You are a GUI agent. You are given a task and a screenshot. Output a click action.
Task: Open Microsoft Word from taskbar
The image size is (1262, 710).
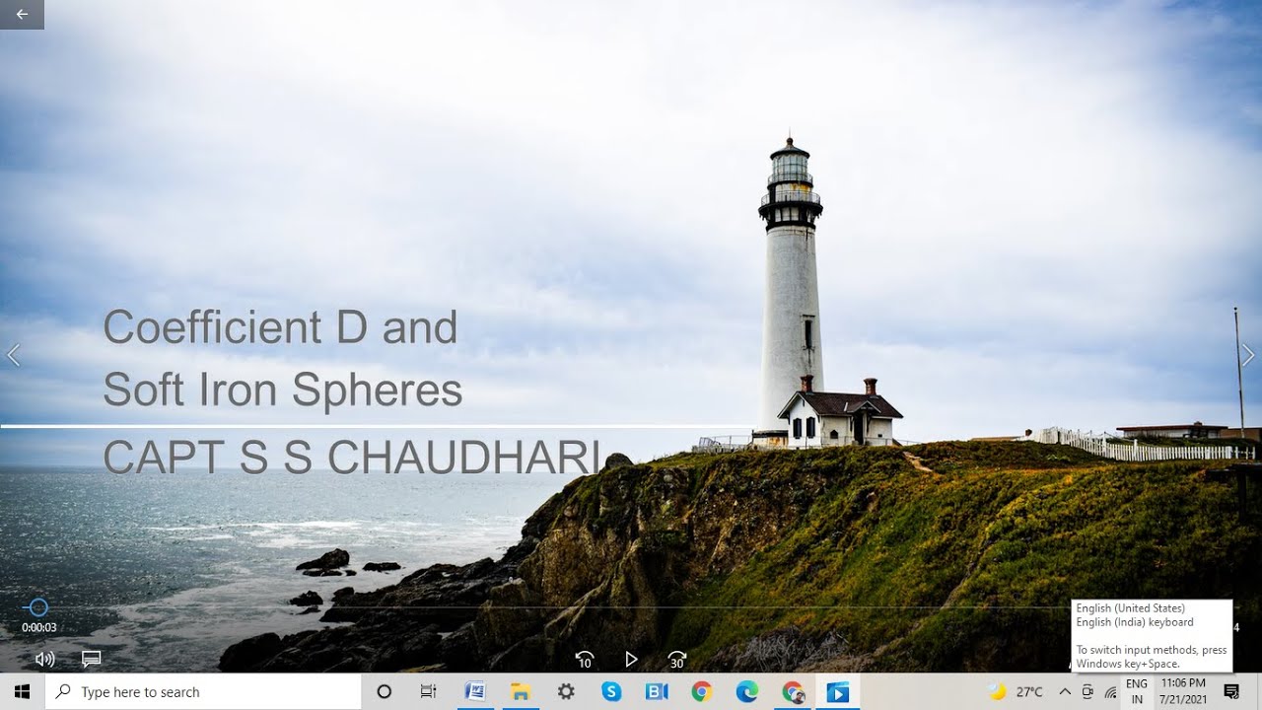[474, 692]
